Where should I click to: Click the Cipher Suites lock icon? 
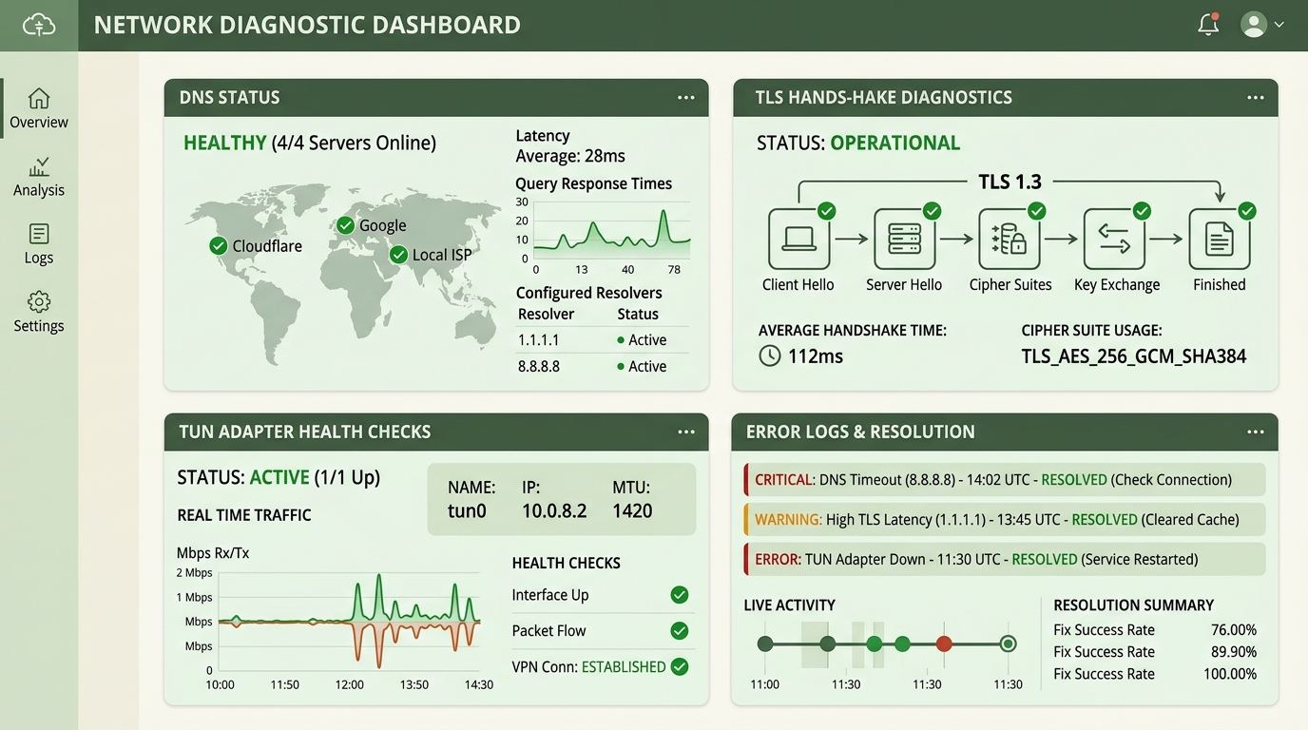tap(1010, 239)
